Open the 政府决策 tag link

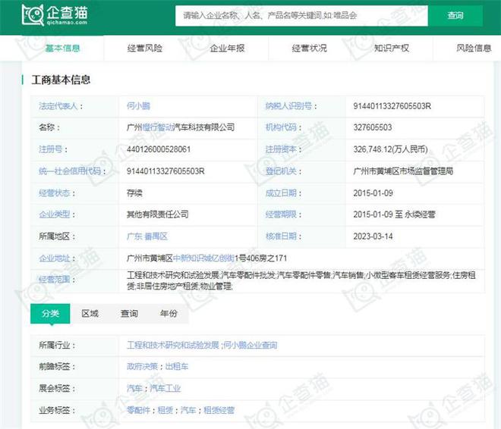point(142,367)
